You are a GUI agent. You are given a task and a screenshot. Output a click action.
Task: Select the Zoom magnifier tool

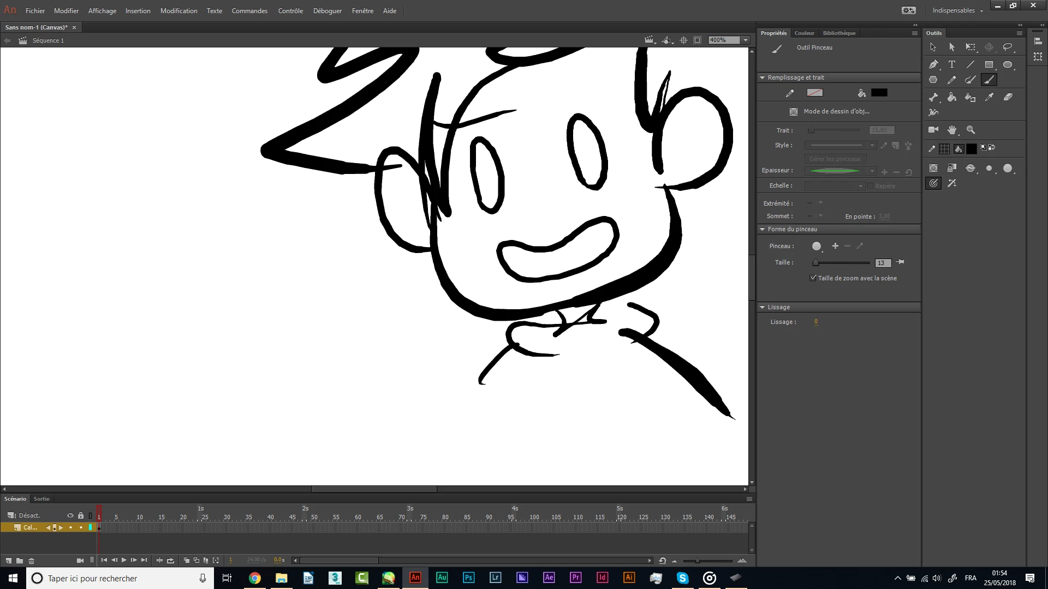[x=970, y=130]
